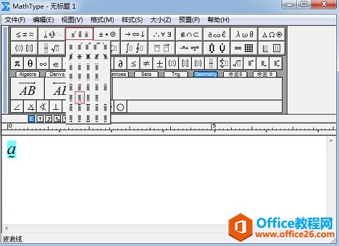Open the fence templates palette
The width and height of the screenshot is (339, 246).
coord(24,48)
